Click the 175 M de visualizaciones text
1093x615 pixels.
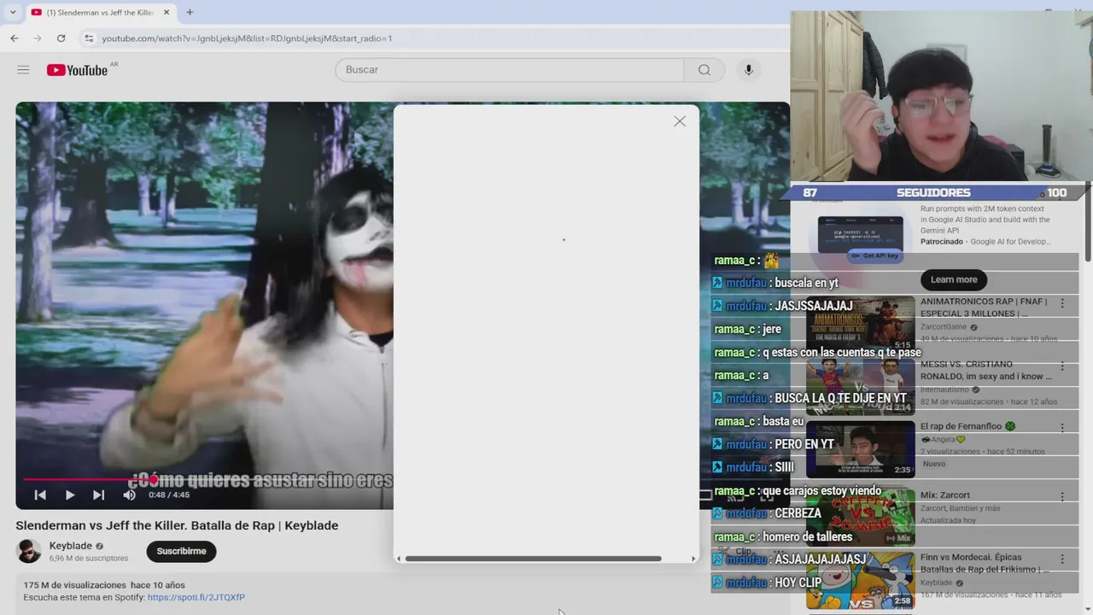(x=75, y=585)
